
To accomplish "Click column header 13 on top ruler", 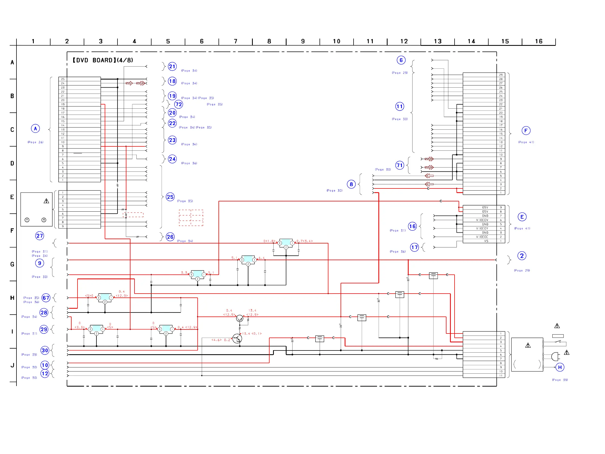I will [438, 42].
